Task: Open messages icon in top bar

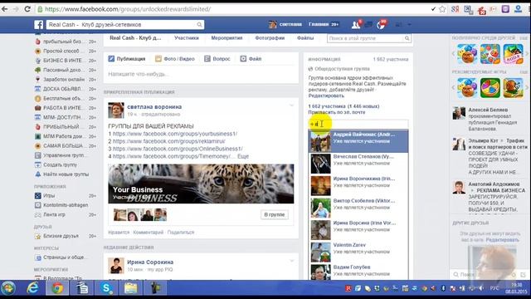Action: click(x=368, y=25)
